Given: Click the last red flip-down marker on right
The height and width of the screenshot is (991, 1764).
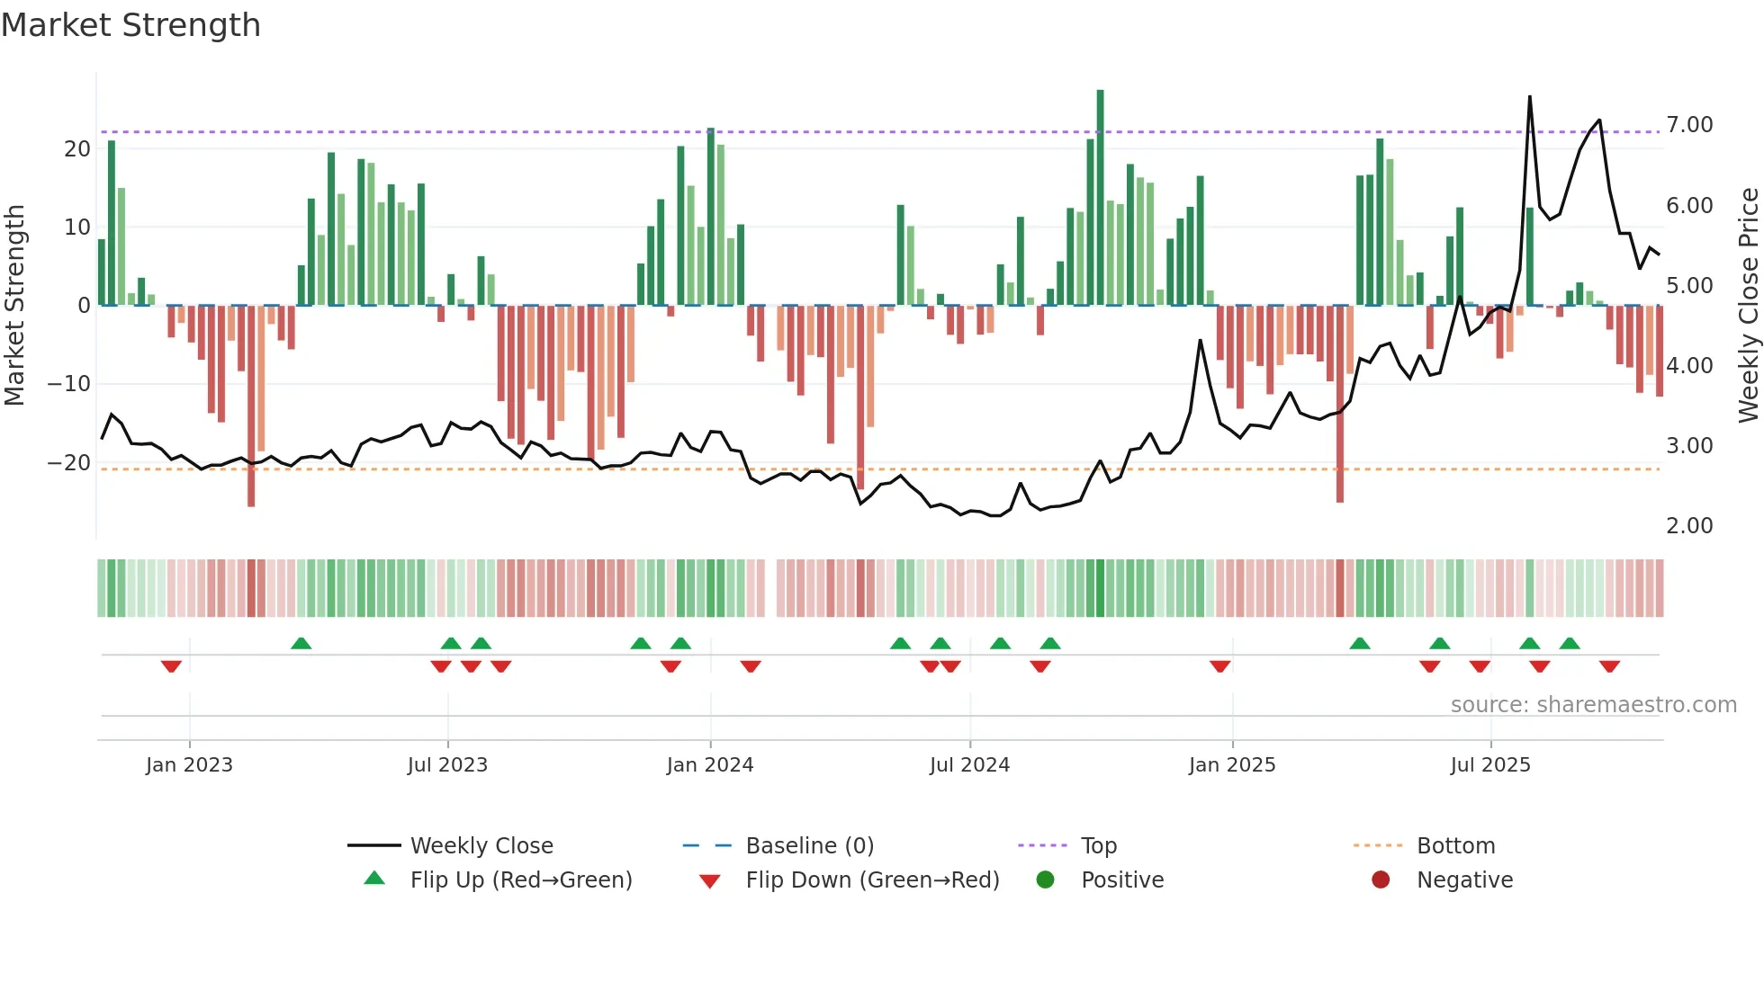Looking at the screenshot, I should tap(1609, 666).
